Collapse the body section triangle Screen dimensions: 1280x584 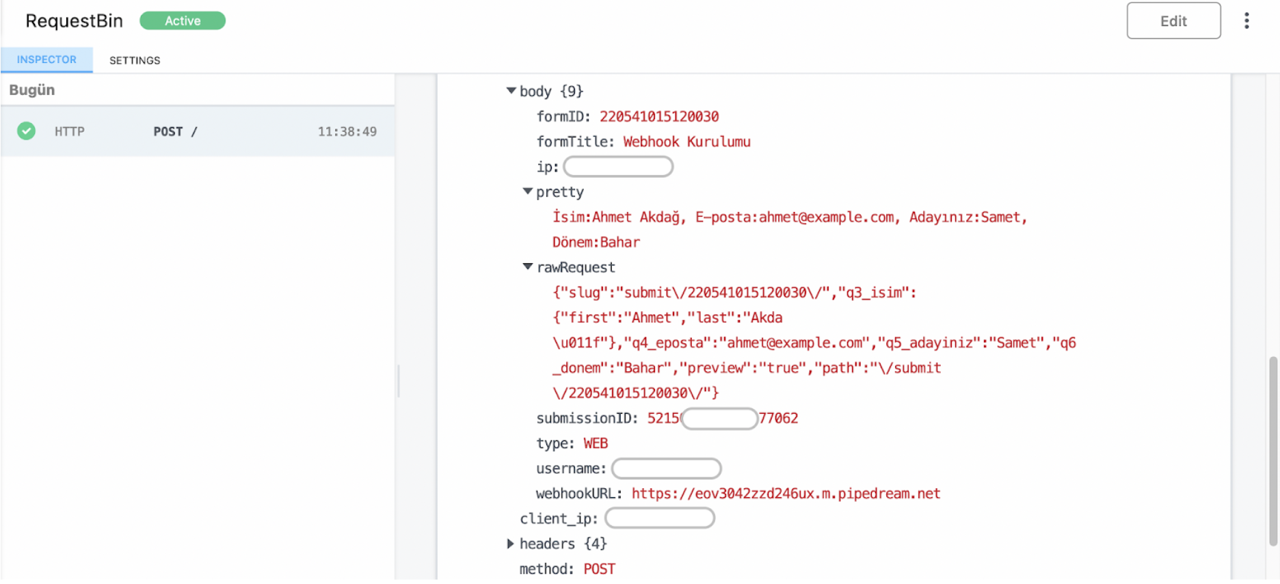coord(511,91)
